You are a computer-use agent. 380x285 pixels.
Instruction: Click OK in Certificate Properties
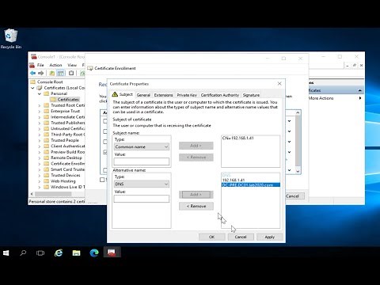tap(211, 237)
